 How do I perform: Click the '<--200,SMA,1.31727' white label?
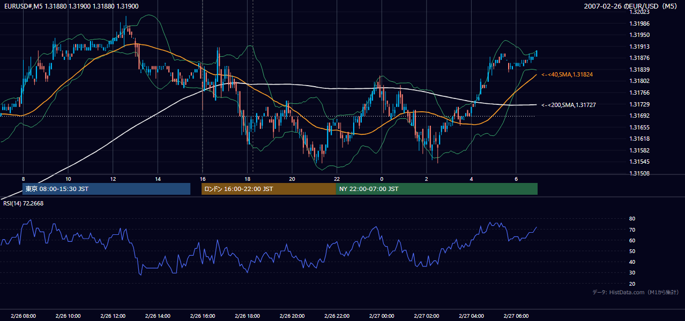(569, 105)
